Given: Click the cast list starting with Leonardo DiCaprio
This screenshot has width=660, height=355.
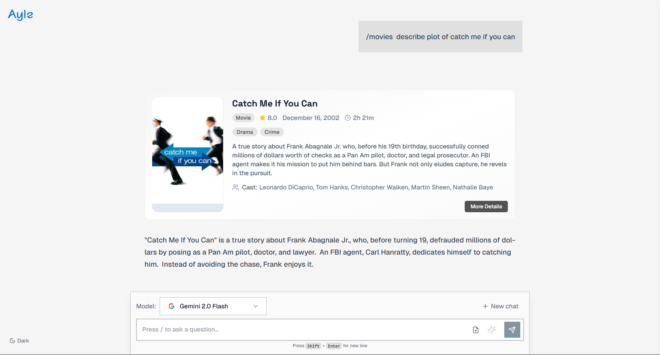Looking at the screenshot, I should 376,187.
